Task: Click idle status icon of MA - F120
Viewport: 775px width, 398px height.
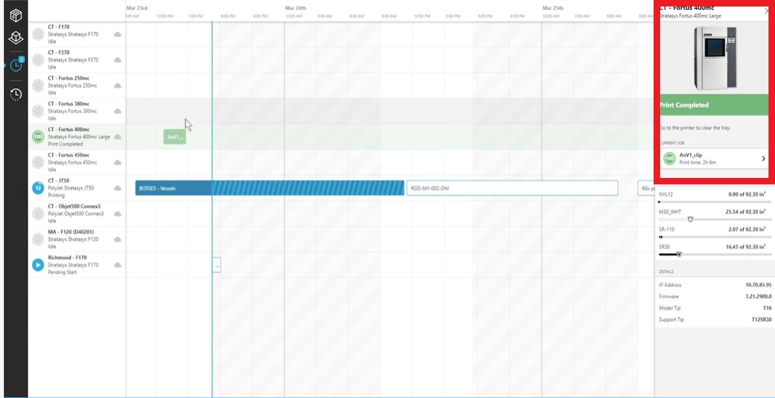Action: pos(38,240)
